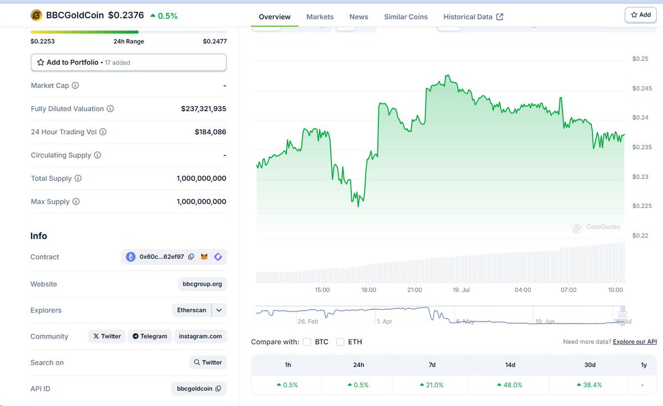This screenshot has width=663, height=406.
Task: Click the 24 Hour Trading Vol value $184,086
Action: [211, 132]
